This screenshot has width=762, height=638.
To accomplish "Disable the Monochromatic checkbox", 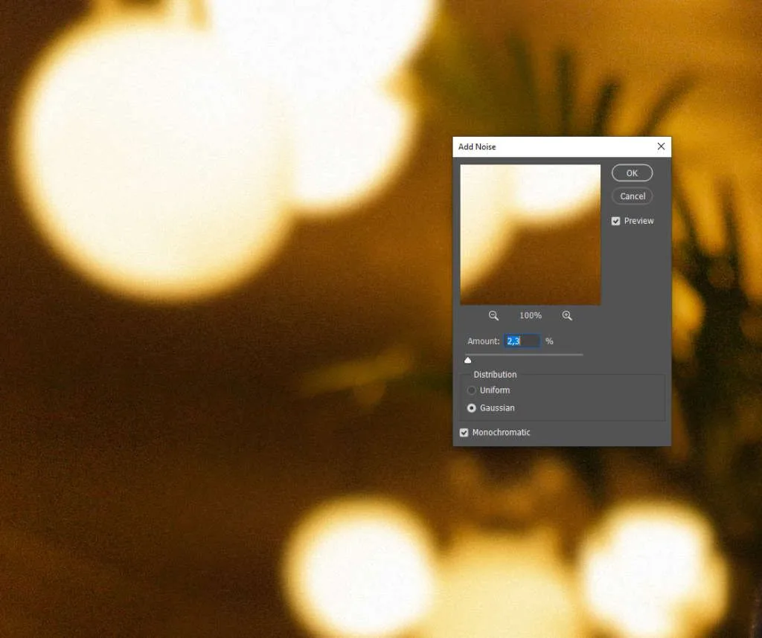I will [x=464, y=433].
